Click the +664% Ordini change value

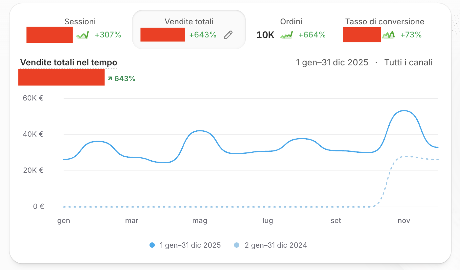point(312,35)
